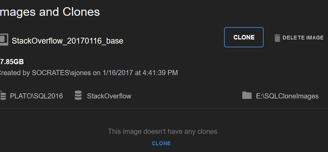Click the trash can icon
This screenshot has width=328, height=152.
click(x=277, y=38)
